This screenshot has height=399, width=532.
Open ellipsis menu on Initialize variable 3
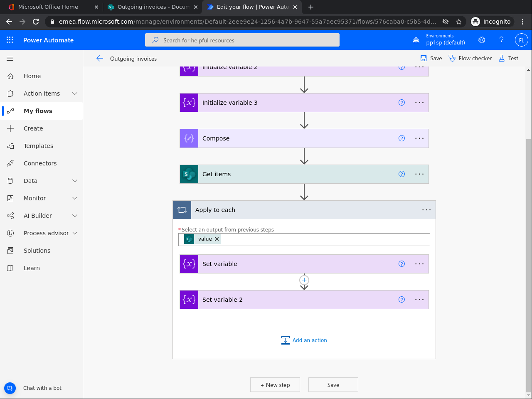419,103
